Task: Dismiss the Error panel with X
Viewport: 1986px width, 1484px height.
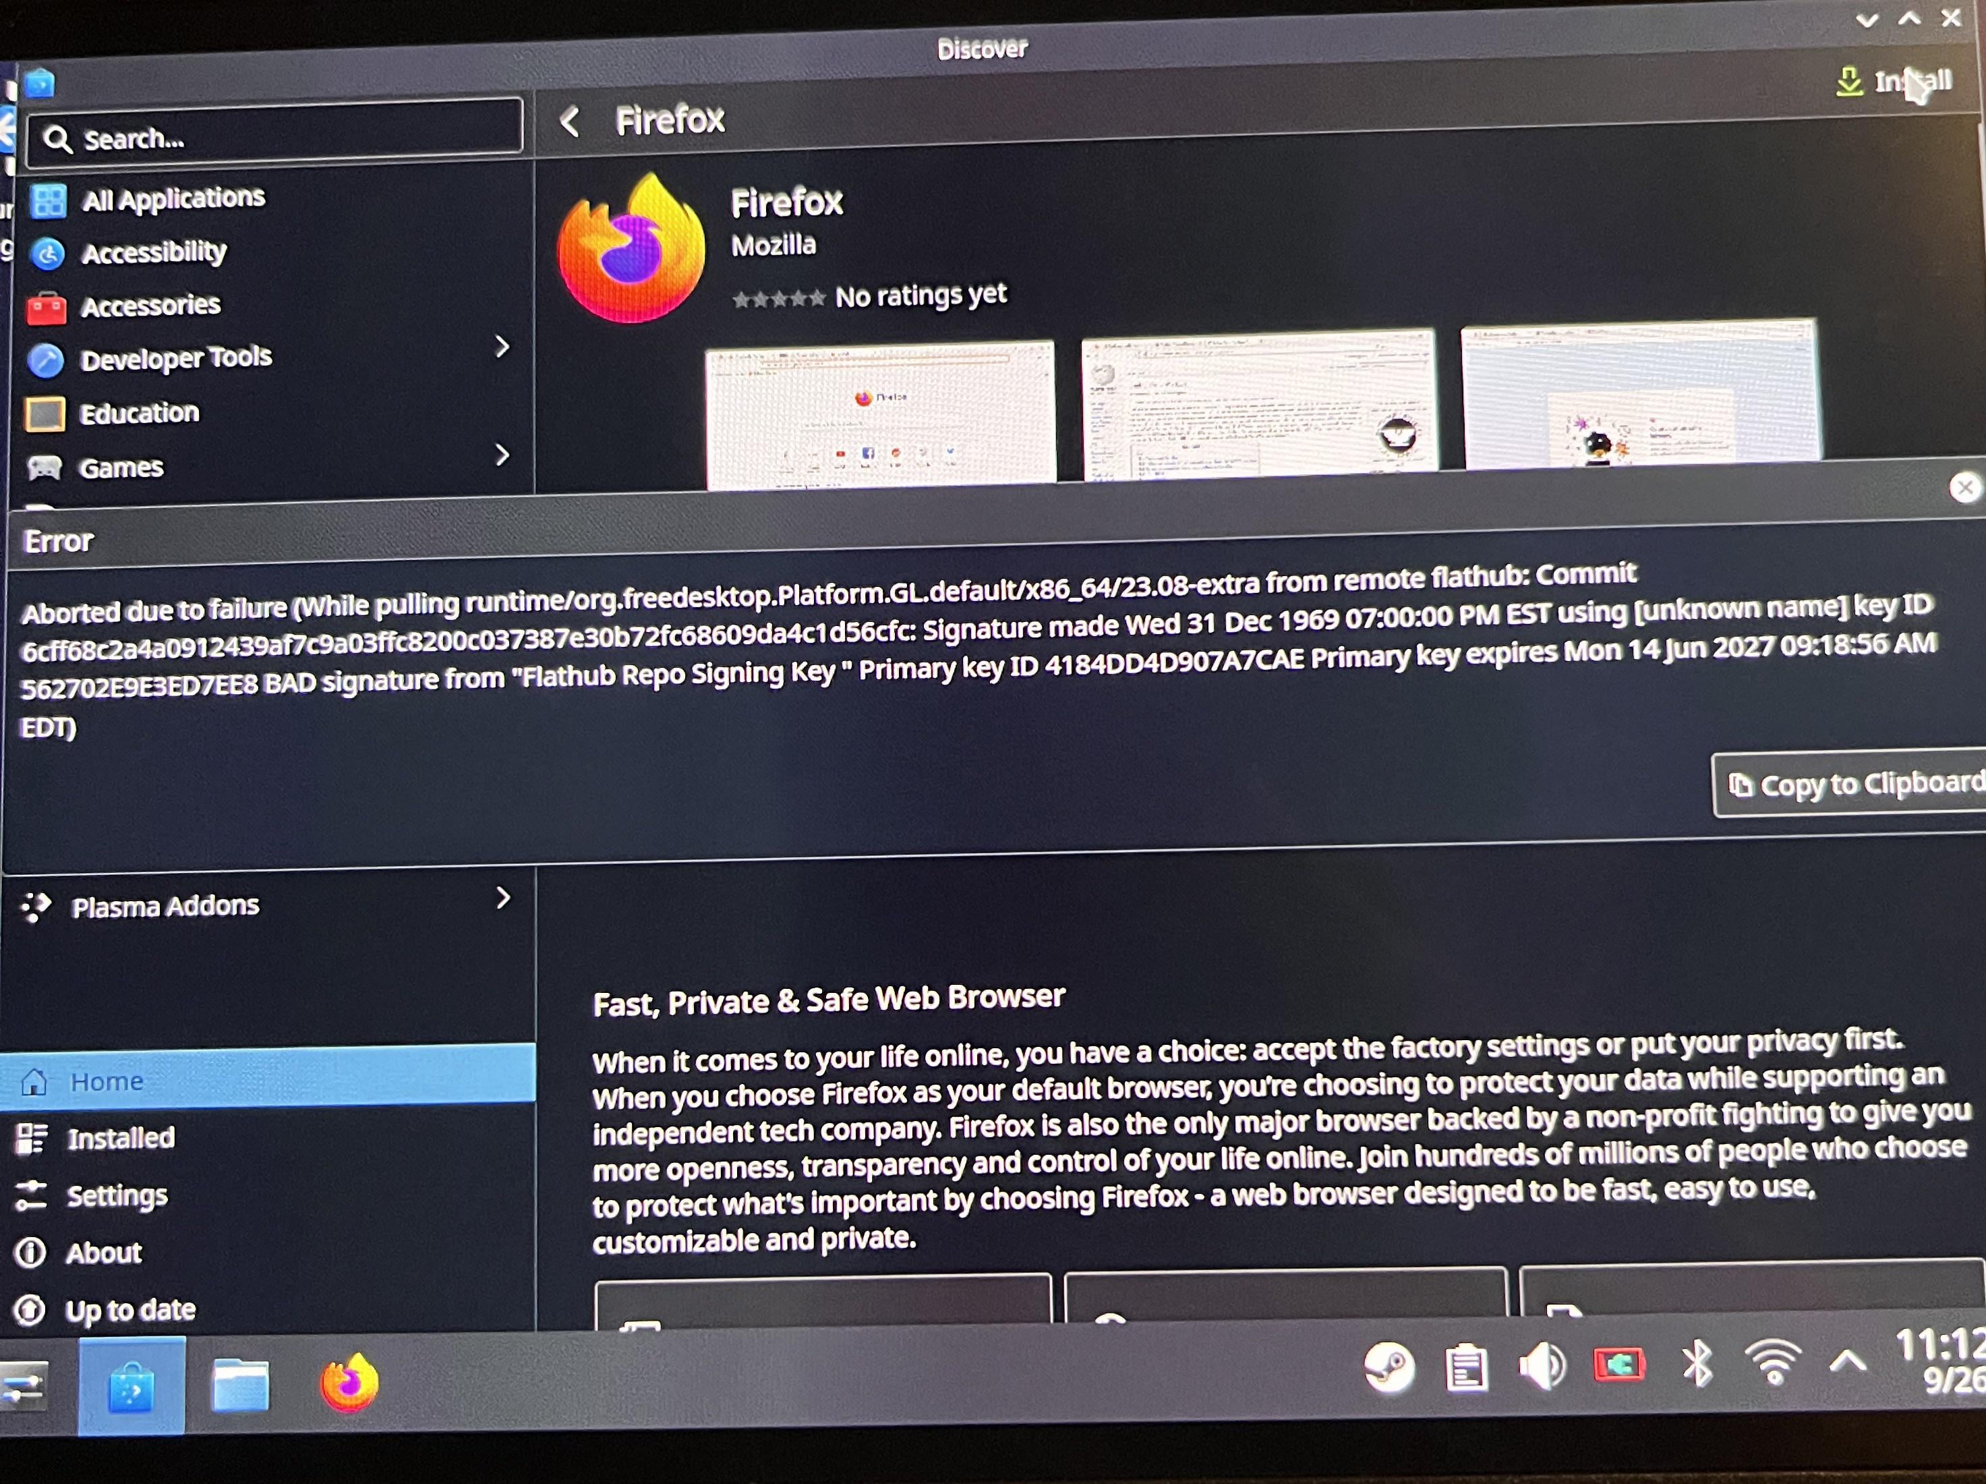Action: 1964,488
